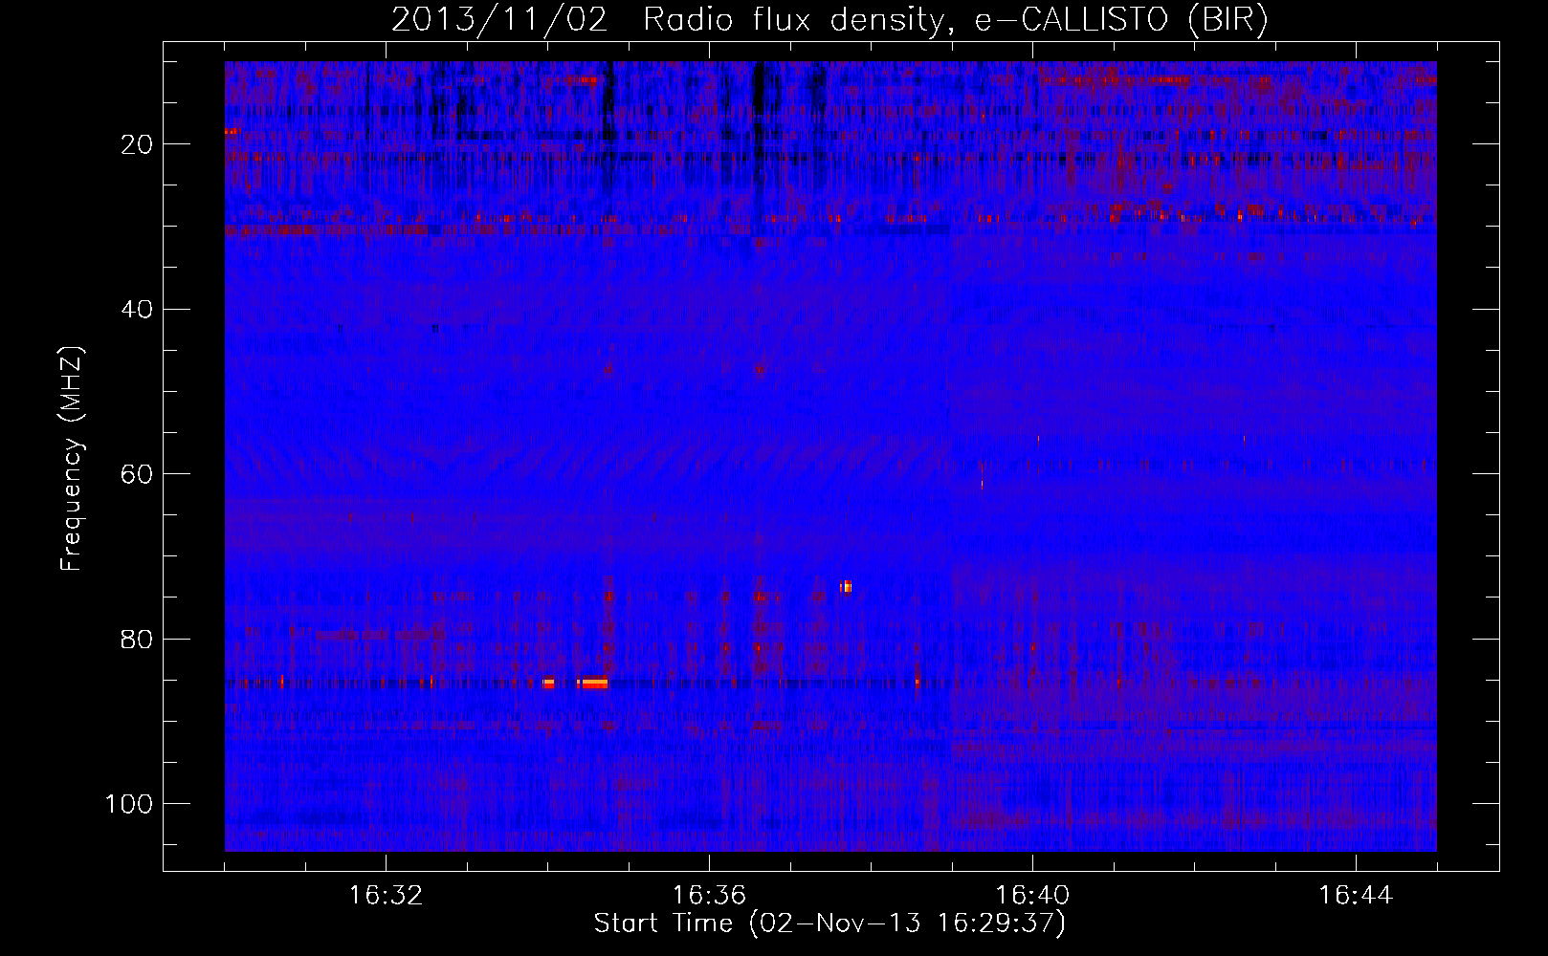The image size is (1548, 956).
Task: Click the 20 frequency tick label
Action: pyautogui.click(x=139, y=144)
